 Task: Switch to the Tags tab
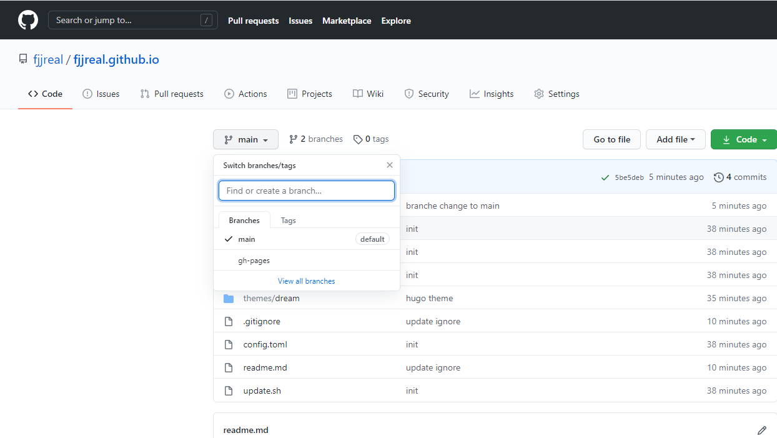pyautogui.click(x=288, y=220)
